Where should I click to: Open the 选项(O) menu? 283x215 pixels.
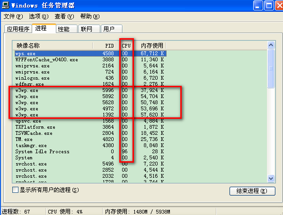[39, 17]
